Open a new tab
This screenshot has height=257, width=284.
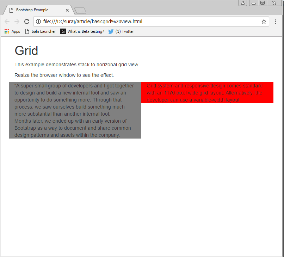point(80,11)
